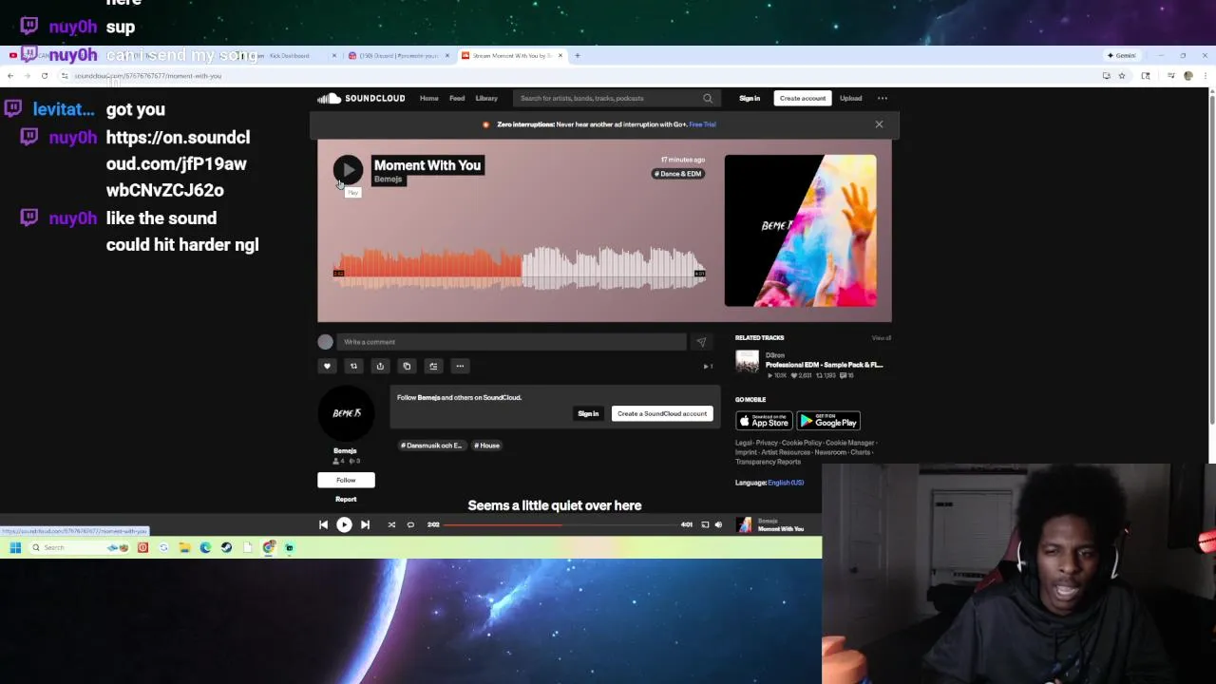Open the Dansmusik och E... tag

tap(431, 446)
